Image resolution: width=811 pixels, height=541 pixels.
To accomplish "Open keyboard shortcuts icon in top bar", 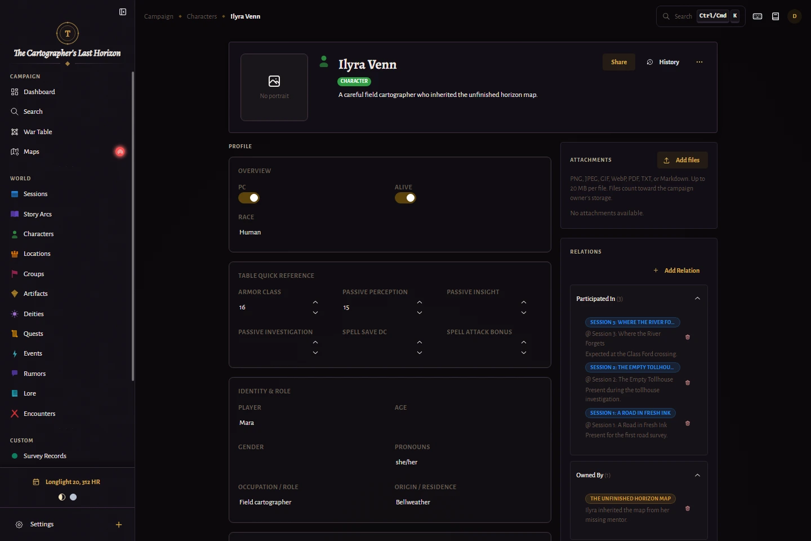I will coord(757,16).
